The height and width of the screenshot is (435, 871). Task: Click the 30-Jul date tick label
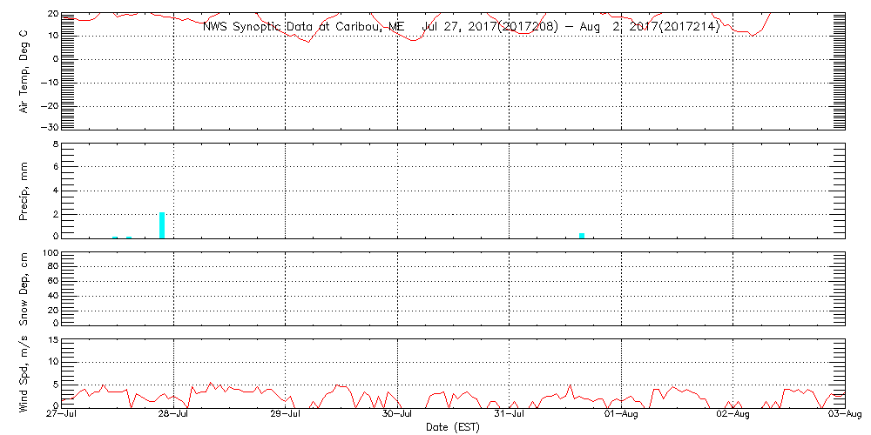coord(398,415)
